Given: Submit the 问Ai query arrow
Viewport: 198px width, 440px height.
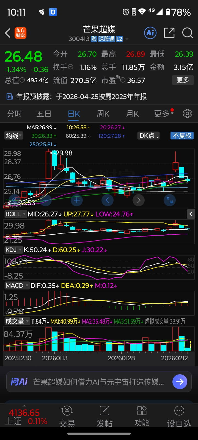Looking at the screenshot, I should click(x=180, y=382).
